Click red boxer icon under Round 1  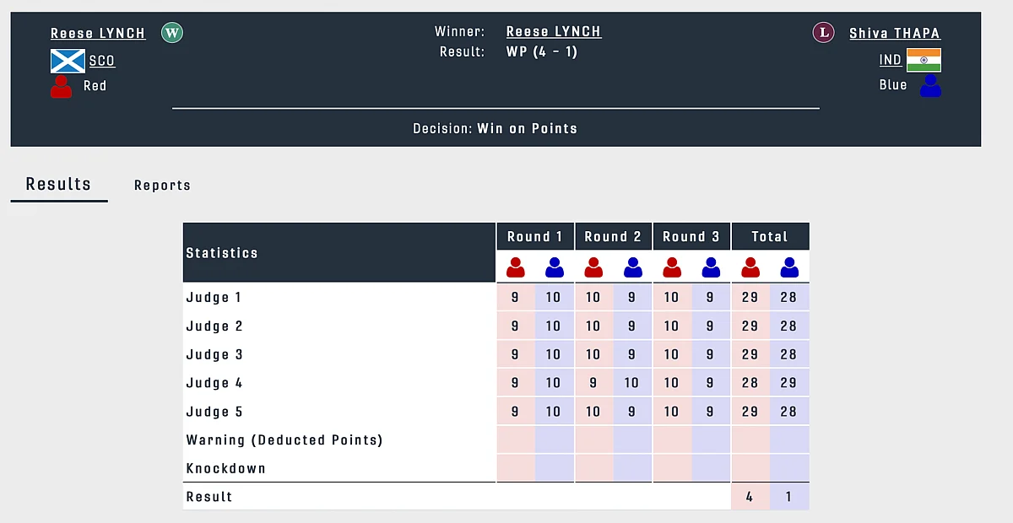(515, 268)
